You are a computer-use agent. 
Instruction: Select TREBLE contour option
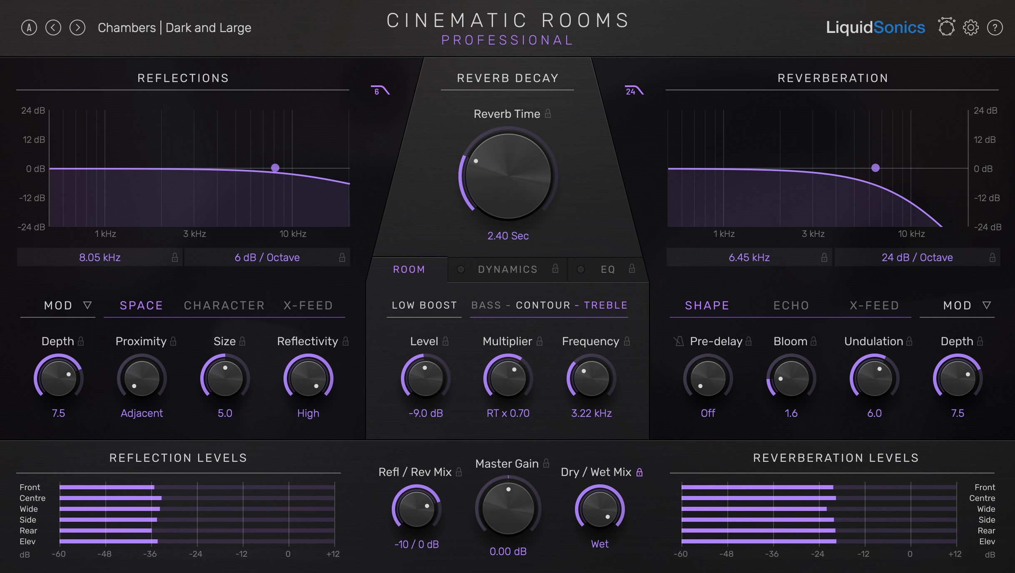point(606,305)
